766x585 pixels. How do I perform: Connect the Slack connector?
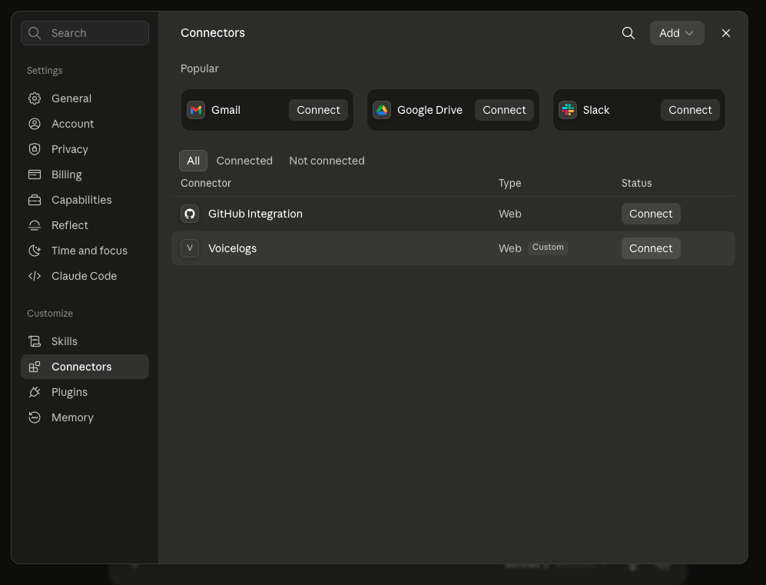(690, 110)
